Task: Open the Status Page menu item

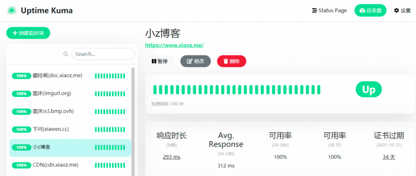Action: [329, 11]
